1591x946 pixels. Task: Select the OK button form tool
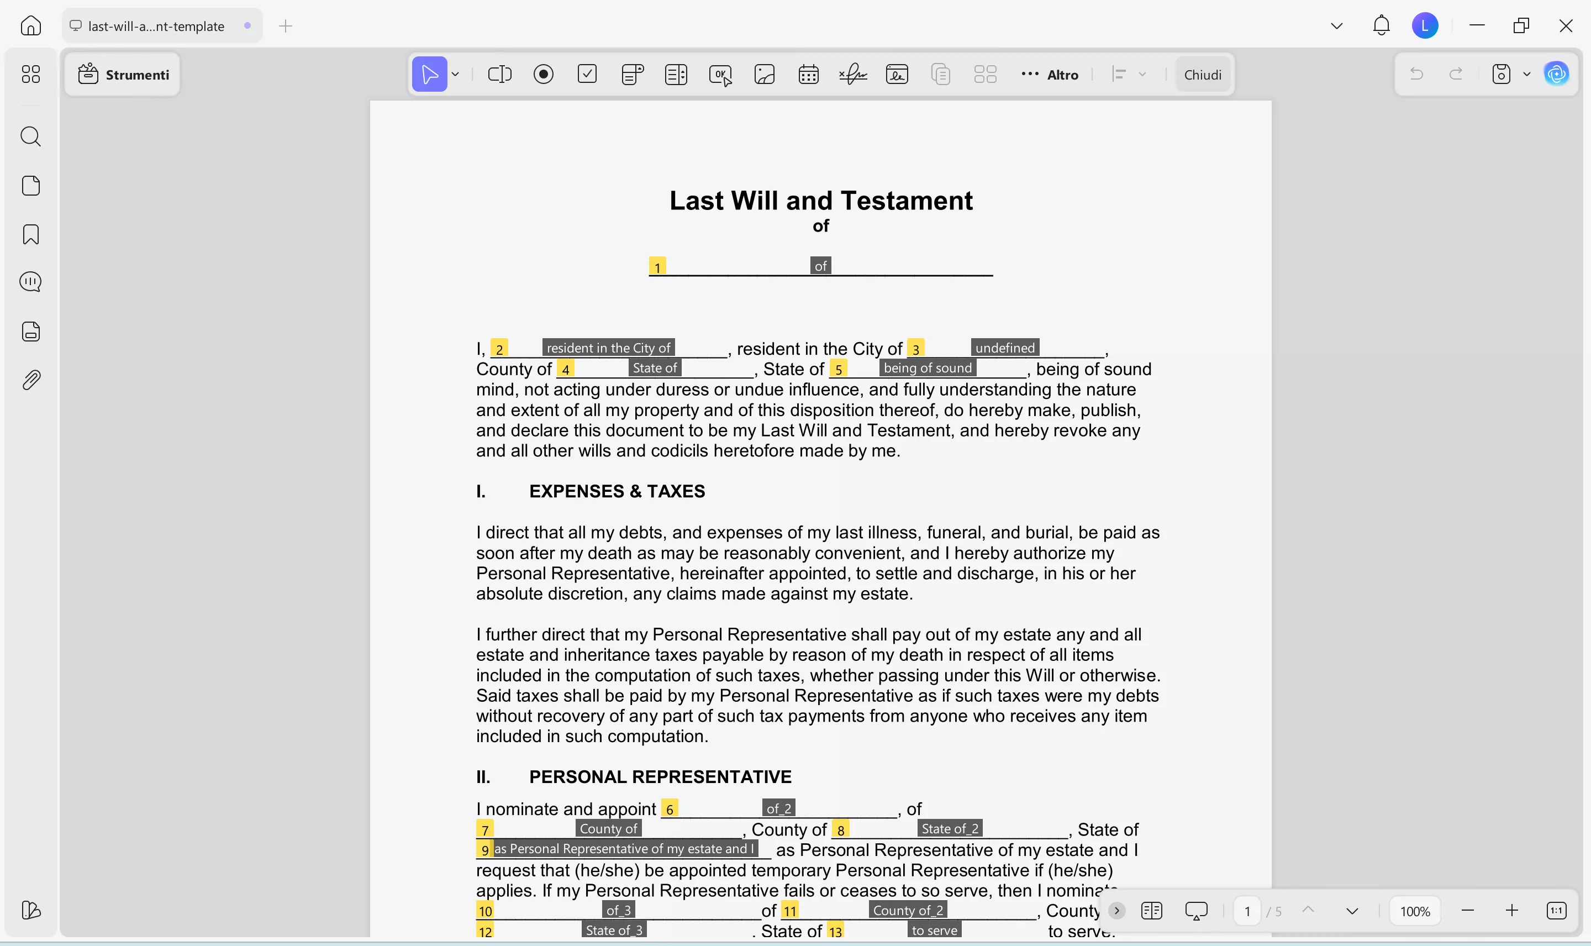[720, 75]
